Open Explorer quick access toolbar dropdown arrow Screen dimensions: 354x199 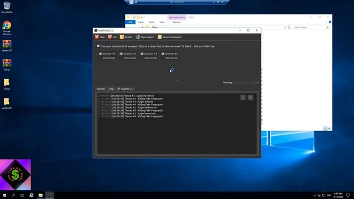click(142, 17)
